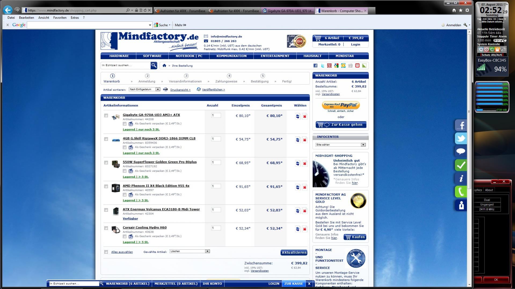515x289 pixels.
Task: Open browser tools gear icon
Action: [467, 10]
